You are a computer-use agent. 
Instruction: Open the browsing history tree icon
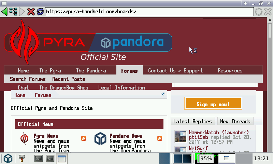pos(13,12)
